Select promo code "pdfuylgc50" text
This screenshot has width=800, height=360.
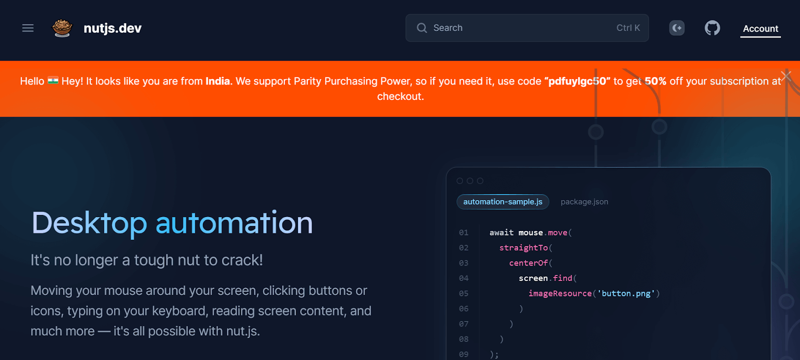pos(577,81)
